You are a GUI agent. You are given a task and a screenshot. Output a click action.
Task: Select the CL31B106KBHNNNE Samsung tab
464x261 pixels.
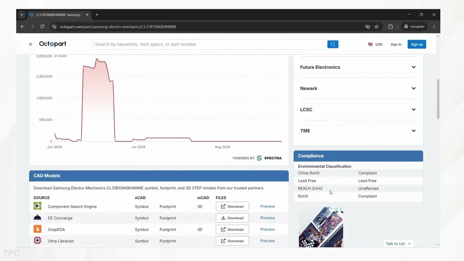pyautogui.click(x=58, y=14)
